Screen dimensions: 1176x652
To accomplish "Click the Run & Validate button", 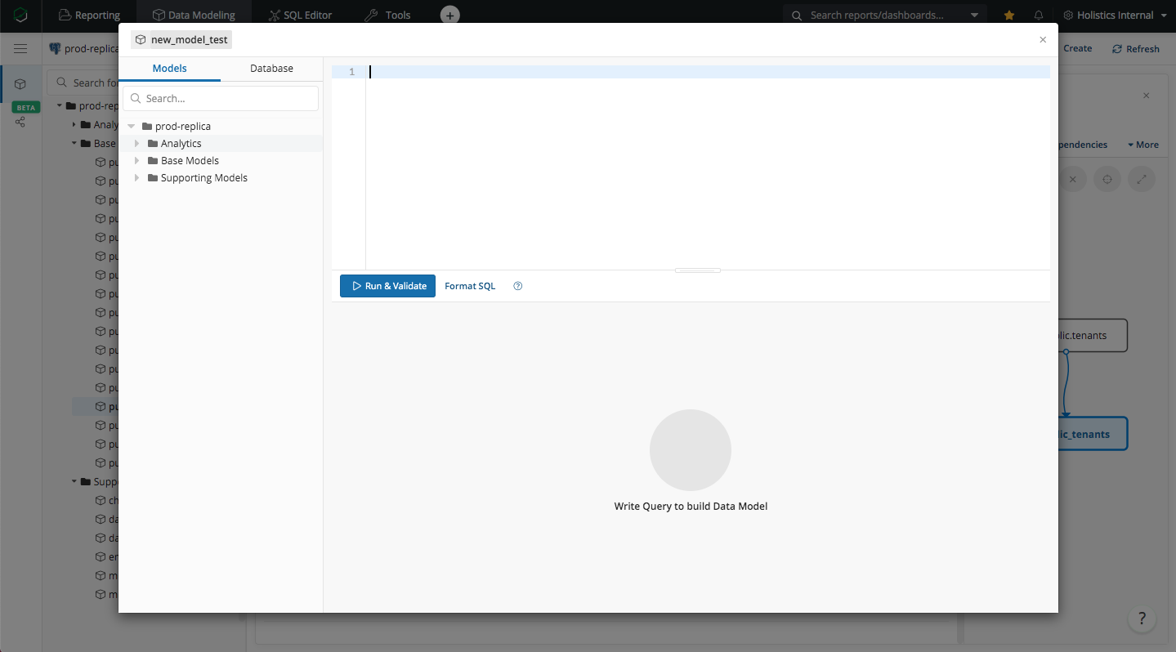I will (x=387, y=286).
